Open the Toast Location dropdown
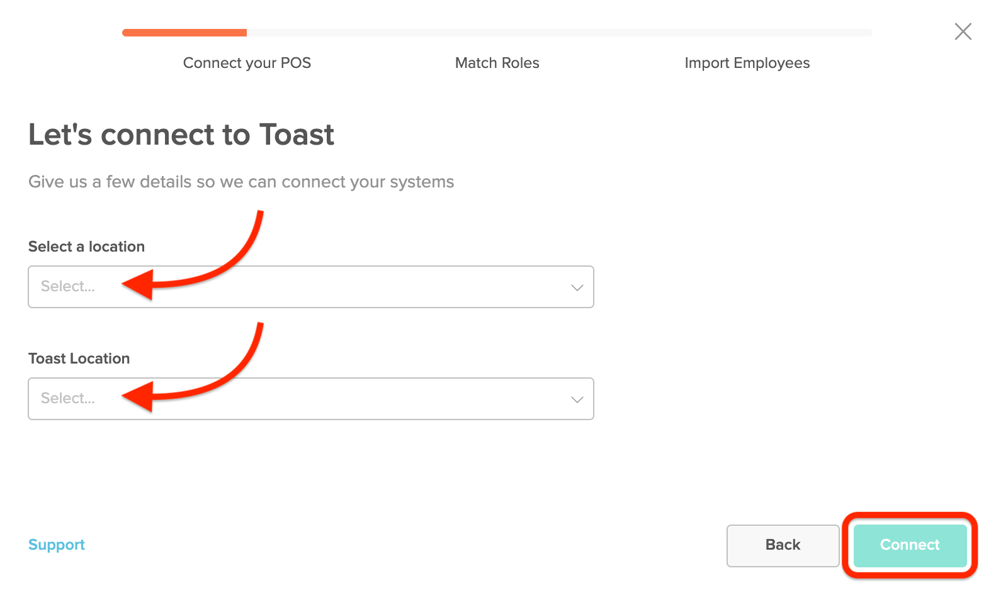 [x=310, y=398]
